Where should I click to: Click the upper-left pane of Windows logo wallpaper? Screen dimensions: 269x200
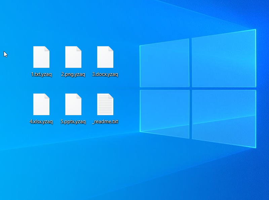coord(165,64)
